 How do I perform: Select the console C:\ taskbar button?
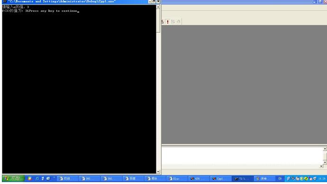(243, 179)
